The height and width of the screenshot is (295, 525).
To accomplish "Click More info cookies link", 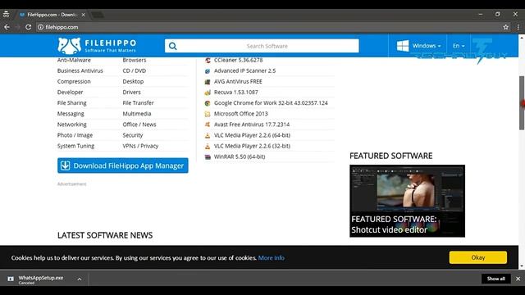I will coord(272,258).
